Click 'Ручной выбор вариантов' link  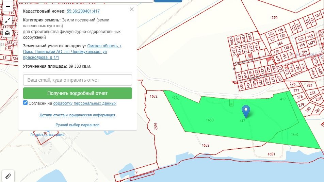coord(77,125)
